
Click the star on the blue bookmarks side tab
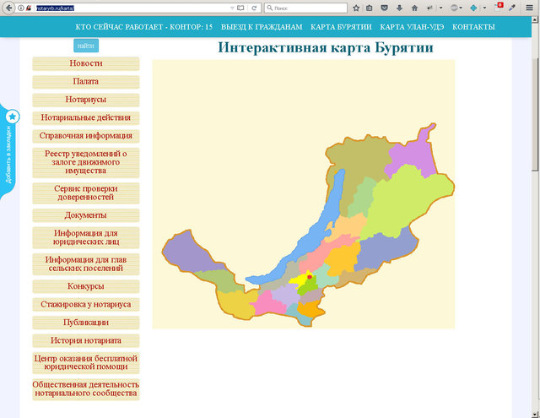pos(12,116)
